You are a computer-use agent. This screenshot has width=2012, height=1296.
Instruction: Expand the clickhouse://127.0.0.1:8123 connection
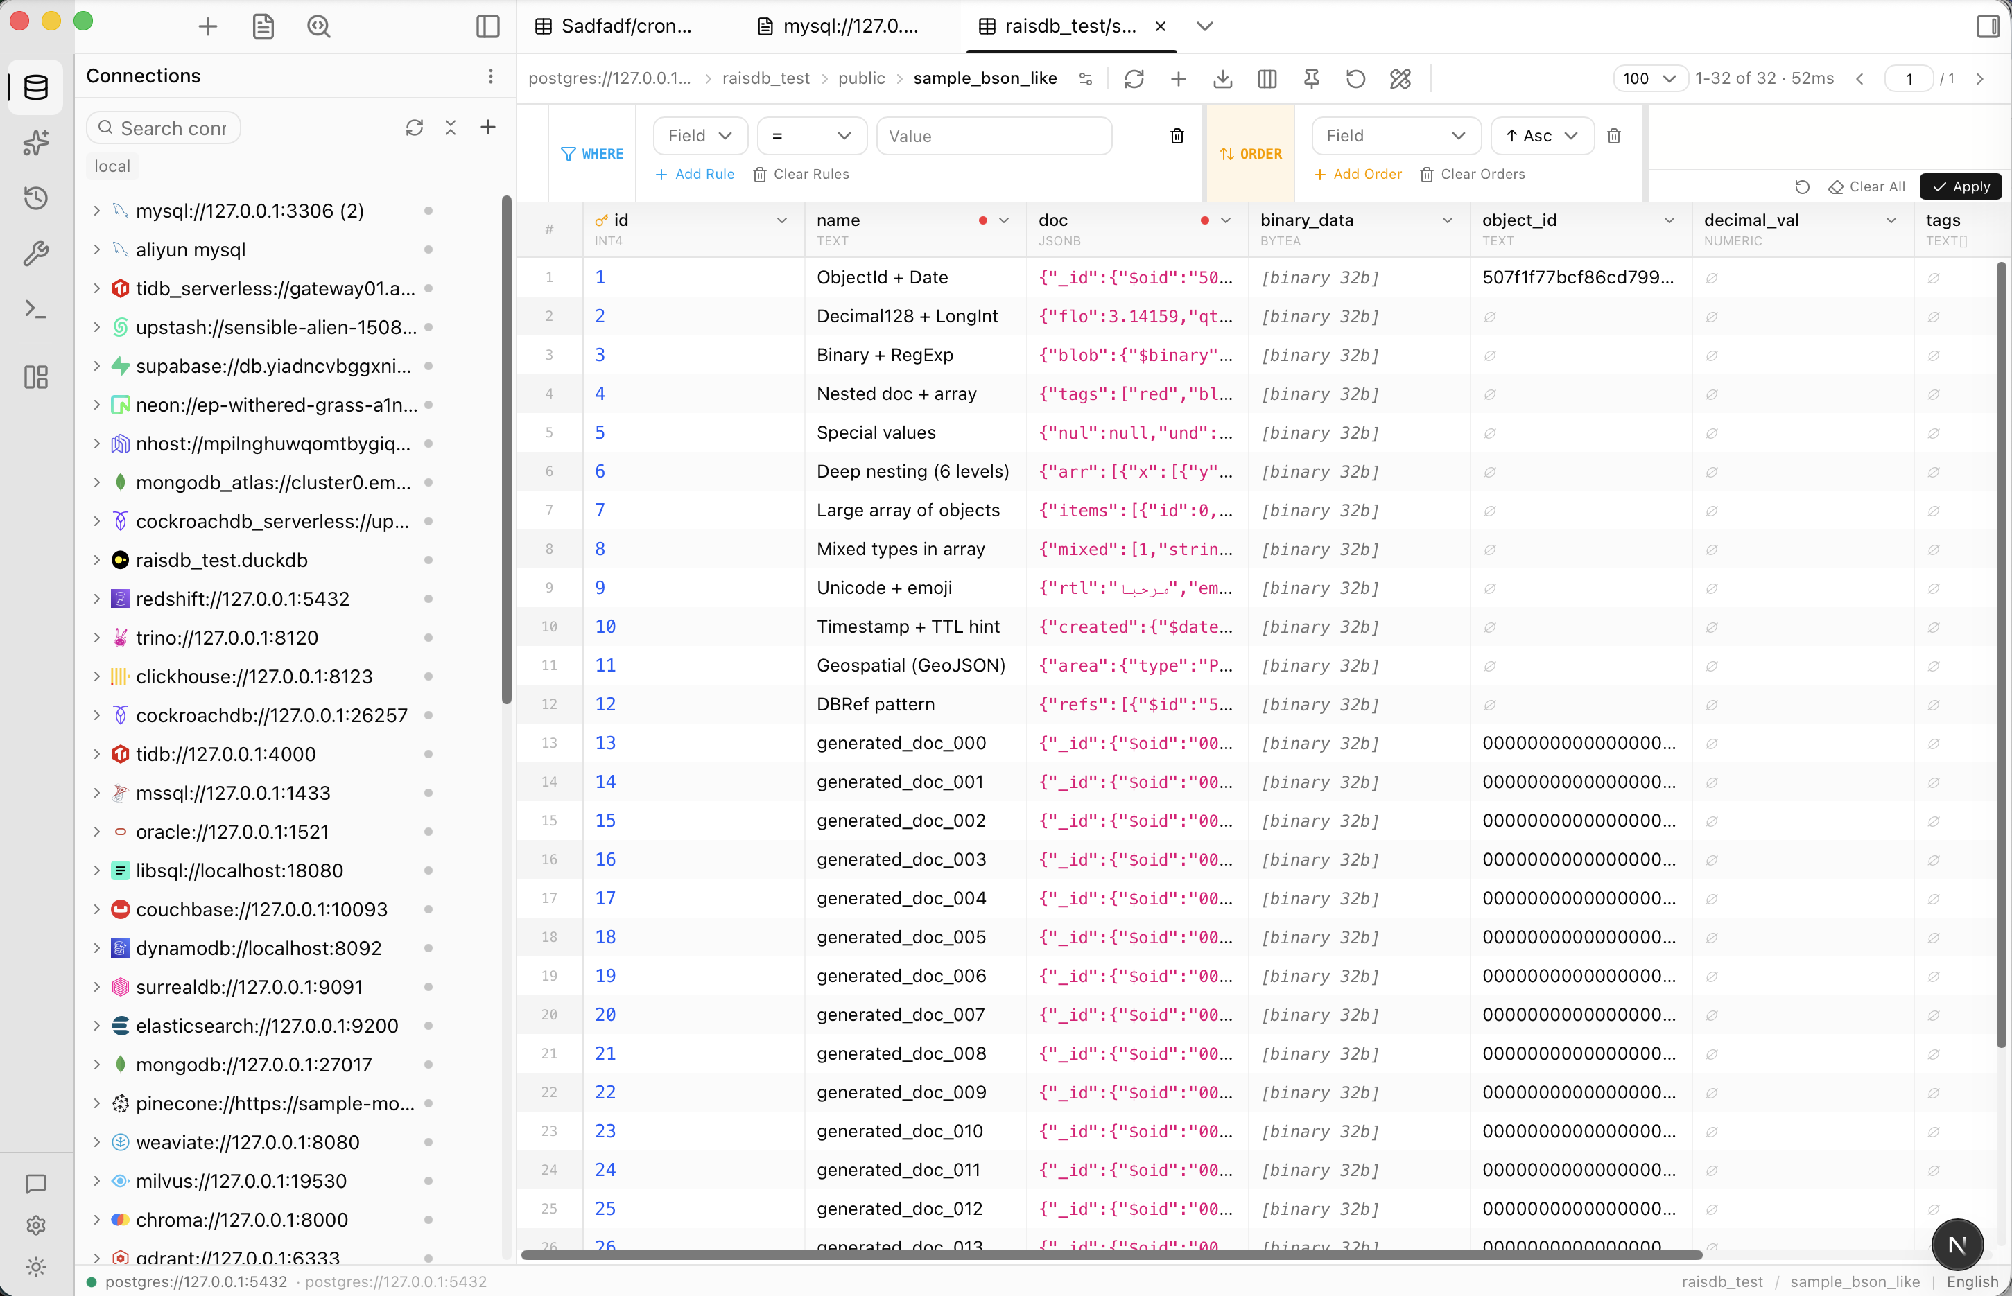pyautogui.click(x=97, y=676)
